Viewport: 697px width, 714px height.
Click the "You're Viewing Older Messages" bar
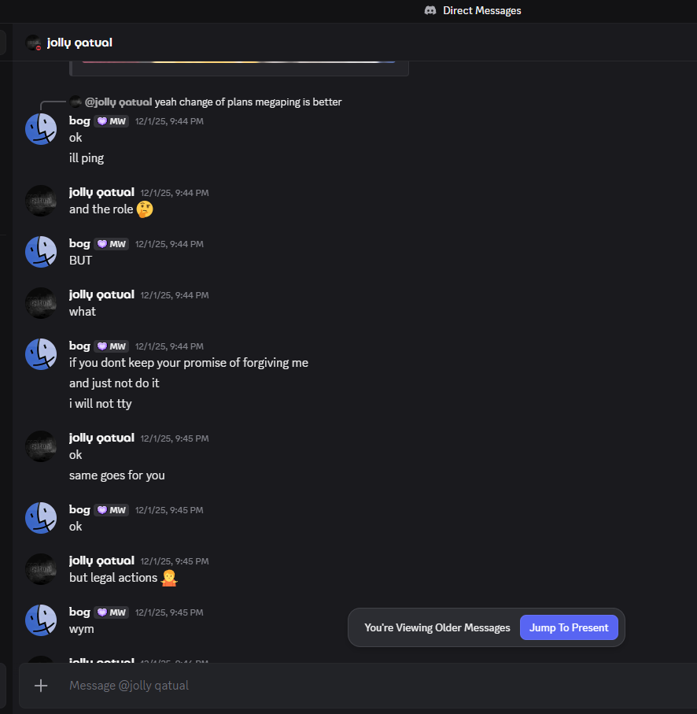[x=437, y=627]
